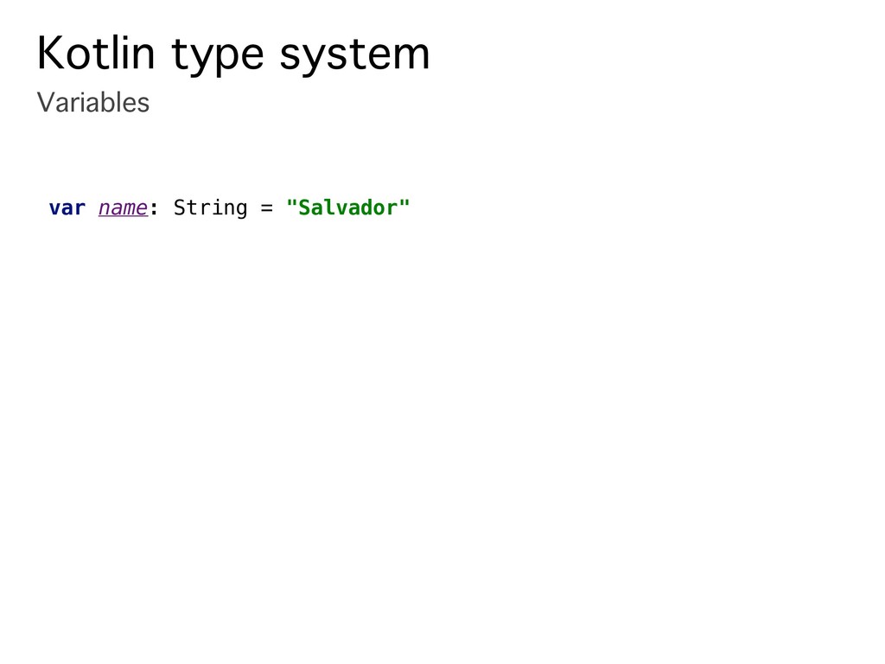The image size is (885, 664).
Task: Click the green word "Salvador"
Action: (347, 208)
